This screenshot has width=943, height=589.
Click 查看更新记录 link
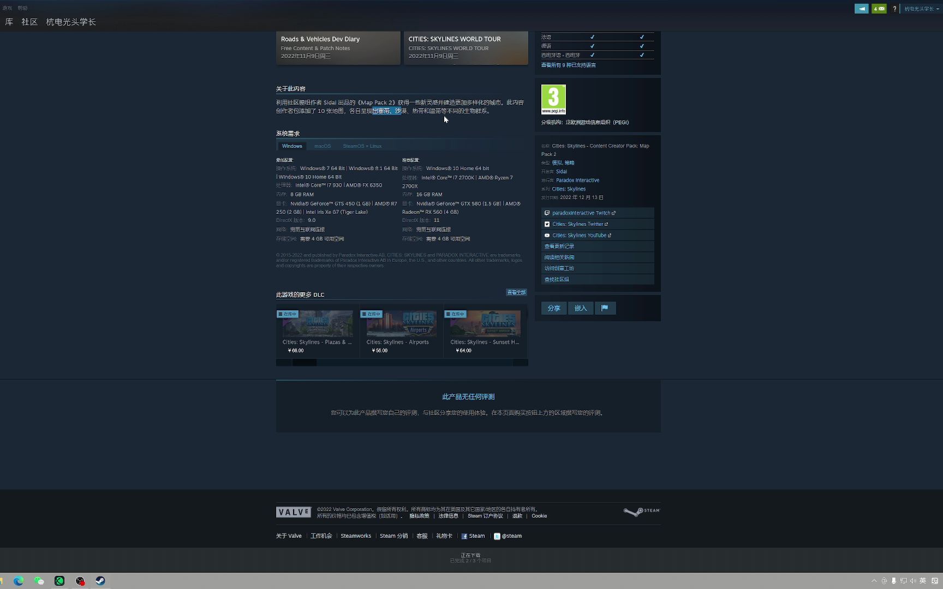(x=598, y=246)
